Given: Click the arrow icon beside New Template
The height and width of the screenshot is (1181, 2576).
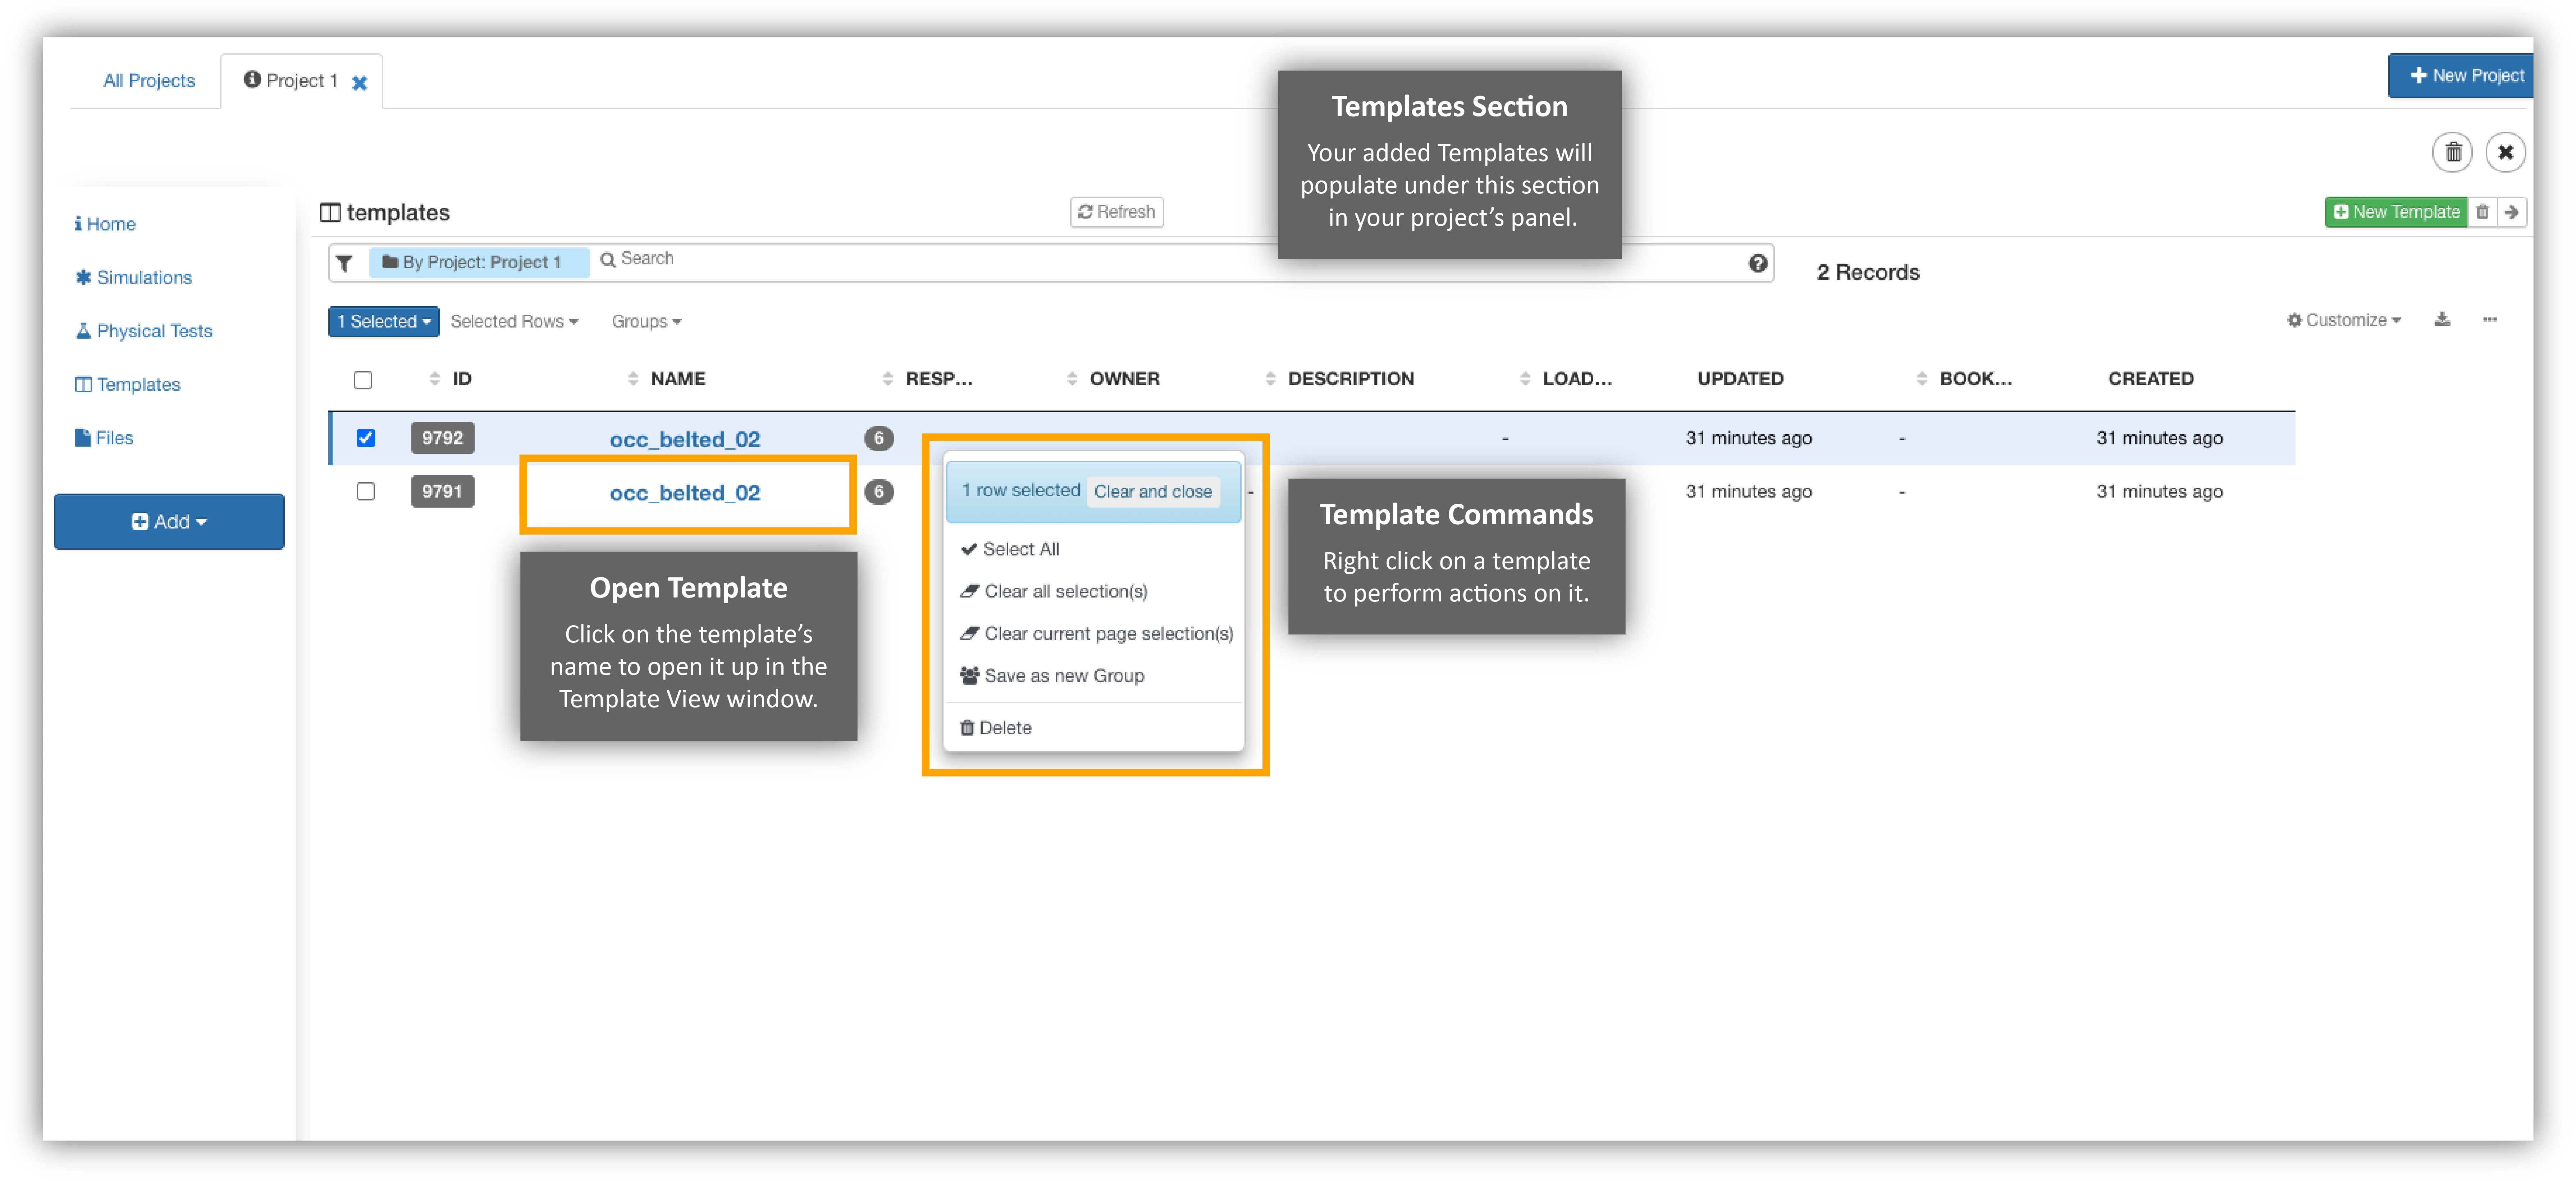Looking at the screenshot, I should coord(2511,212).
